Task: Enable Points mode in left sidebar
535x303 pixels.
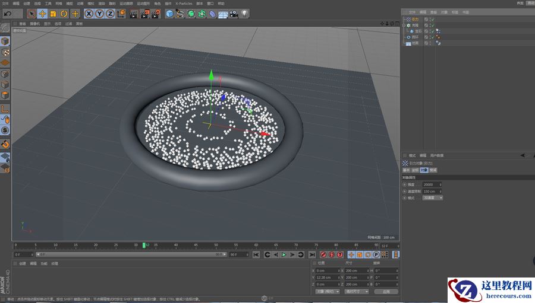Action: (x=5, y=74)
